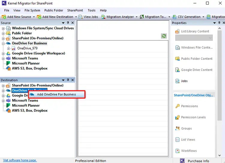Open Google Drive Content in Properties panel
The image size is (225, 163).
point(197,70)
